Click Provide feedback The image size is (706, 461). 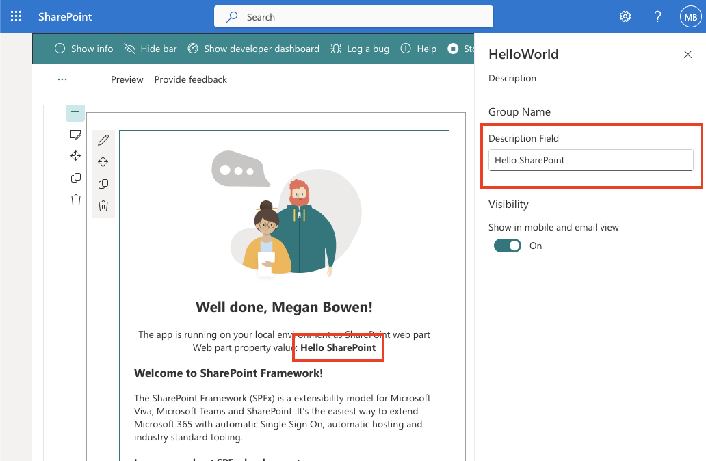(x=190, y=80)
